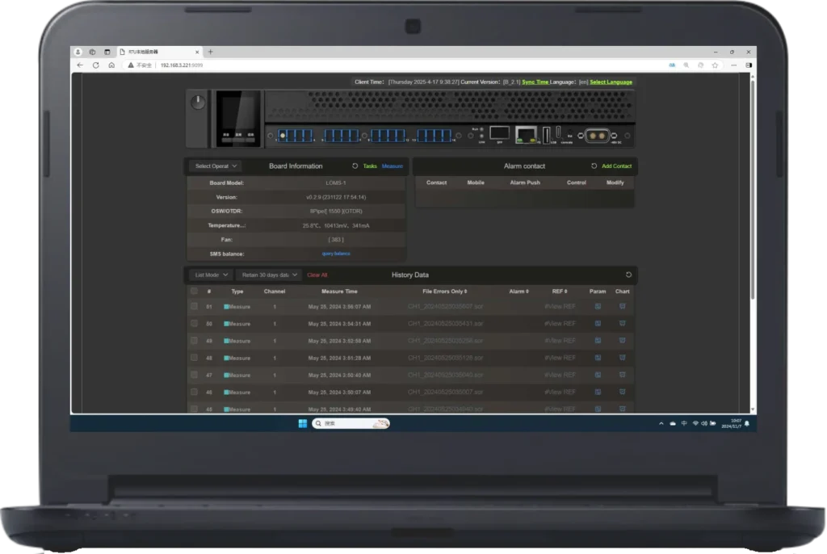Image resolution: width=827 pixels, height=554 pixels.
Task: Show Chart for record 46
Action: coord(623,392)
